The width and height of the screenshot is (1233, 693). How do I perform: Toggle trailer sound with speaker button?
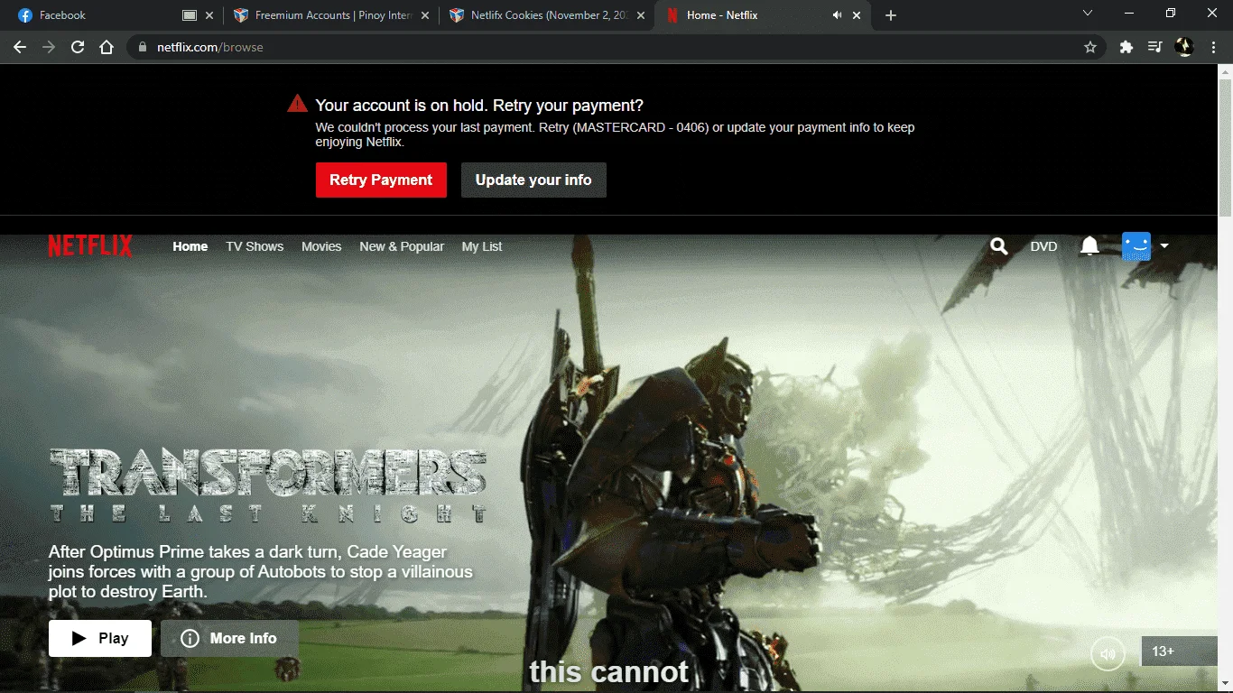tap(1108, 654)
